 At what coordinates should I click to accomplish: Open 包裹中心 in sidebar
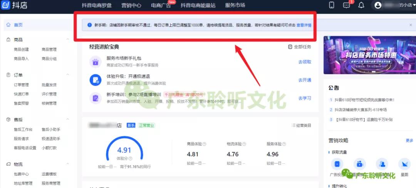tap(21, 174)
